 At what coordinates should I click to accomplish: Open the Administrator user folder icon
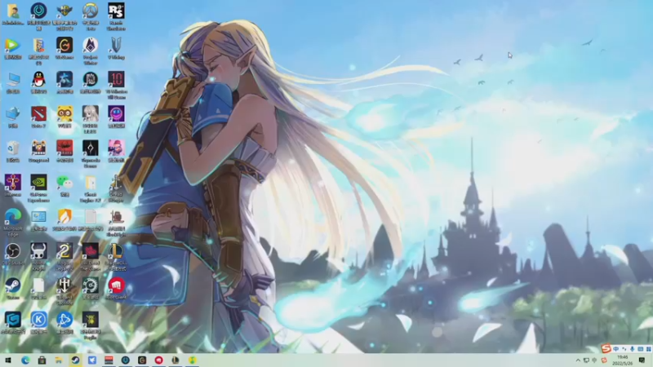coord(13,11)
